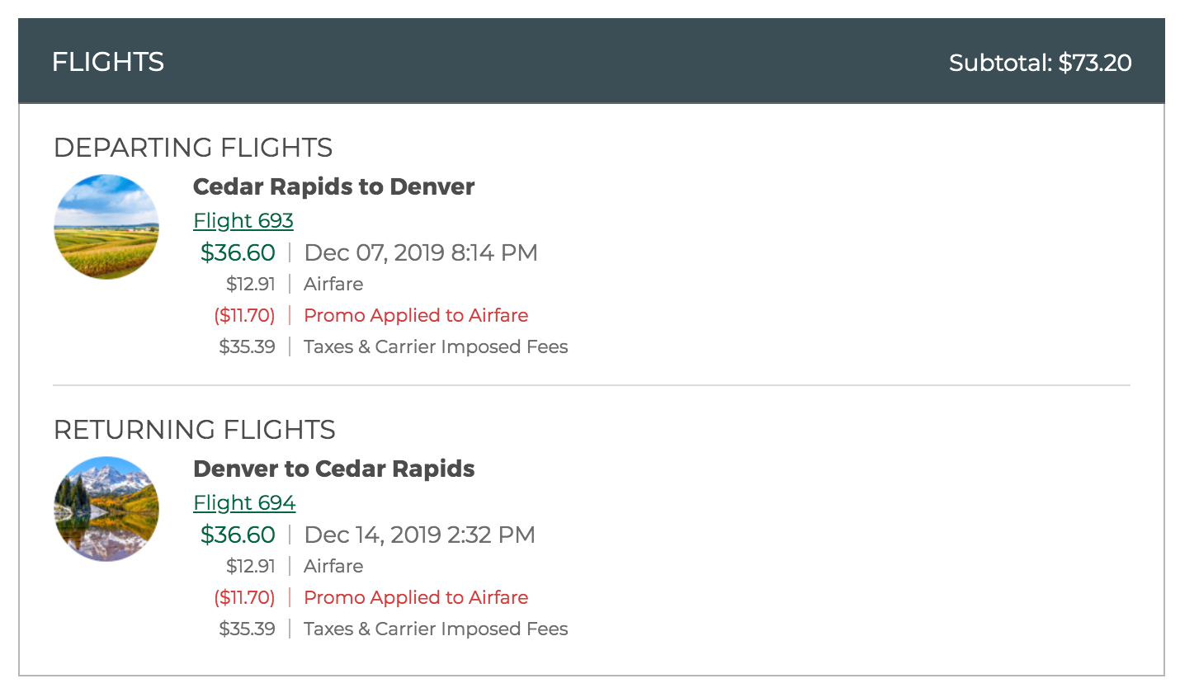Click departing flight Promo Applied to Airfare
Screen dimensions: 1180x688
[x=416, y=315]
